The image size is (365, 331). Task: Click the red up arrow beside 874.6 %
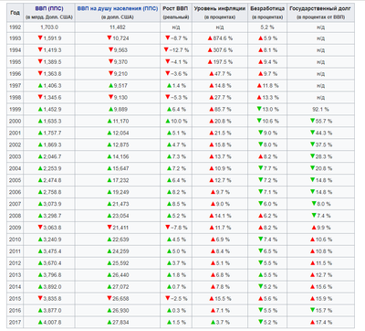210,38
